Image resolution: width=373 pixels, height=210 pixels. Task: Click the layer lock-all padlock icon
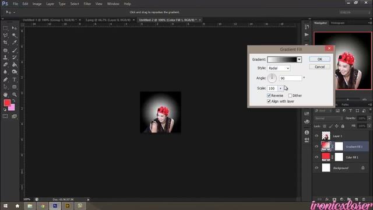pyautogui.click(x=343, y=126)
